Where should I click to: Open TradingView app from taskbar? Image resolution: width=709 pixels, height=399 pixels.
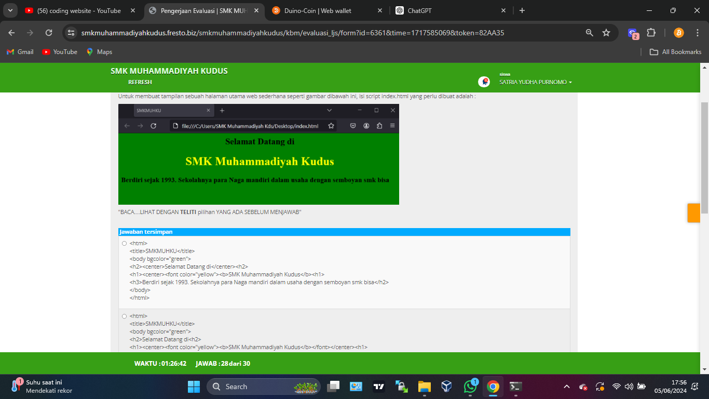pos(378,387)
